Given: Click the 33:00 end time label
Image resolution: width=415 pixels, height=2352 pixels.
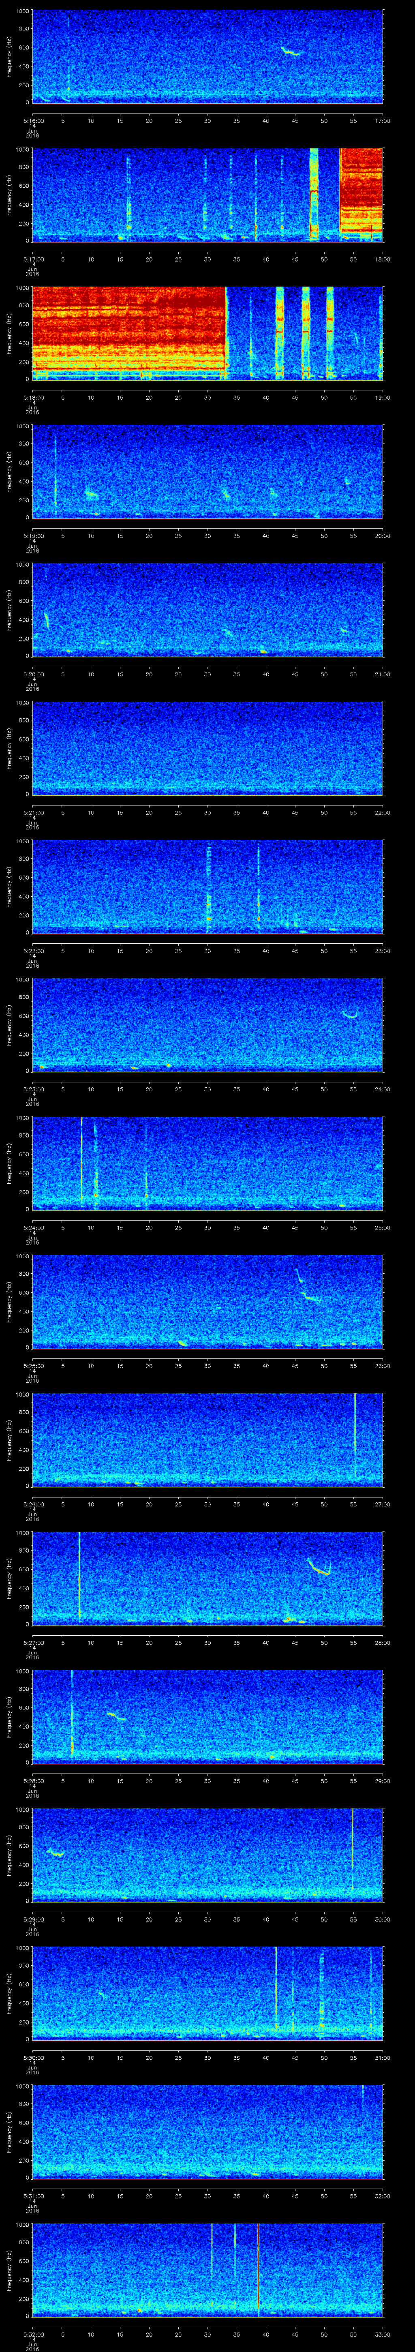Looking at the screenshot, I should (383, 2334).
